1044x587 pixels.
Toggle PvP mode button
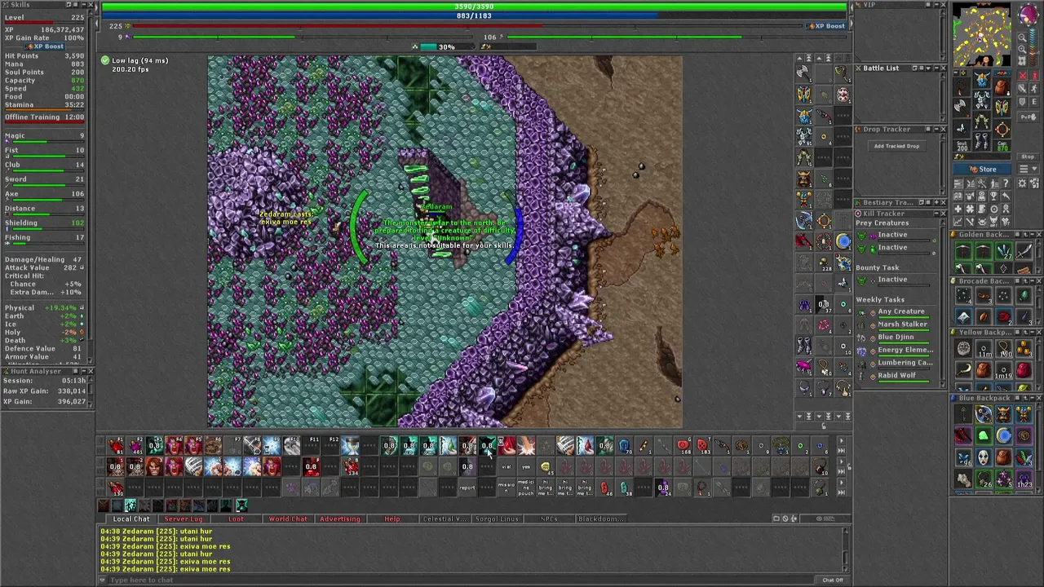1029,117
